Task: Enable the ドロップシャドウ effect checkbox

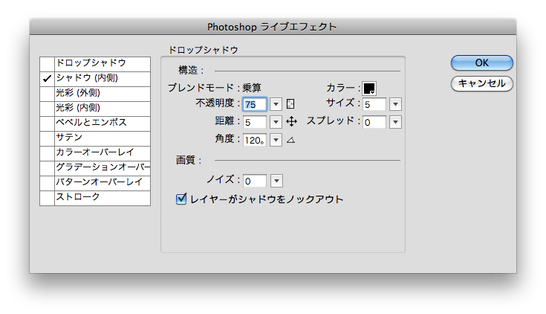Action: point(47,63)
